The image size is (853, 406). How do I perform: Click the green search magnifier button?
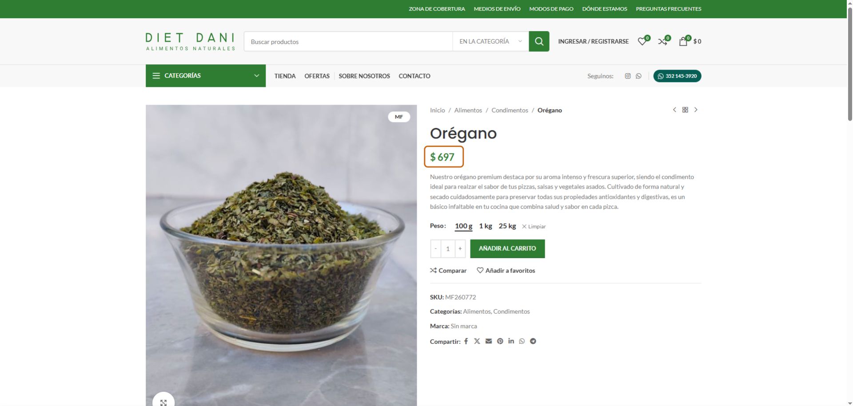(x=539, y=41)
